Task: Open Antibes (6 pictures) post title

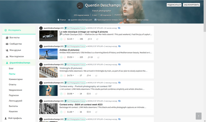Action: tap(70, 50)
